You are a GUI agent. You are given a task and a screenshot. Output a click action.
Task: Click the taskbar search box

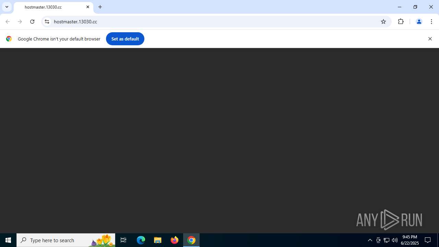(x=66, y=240)
